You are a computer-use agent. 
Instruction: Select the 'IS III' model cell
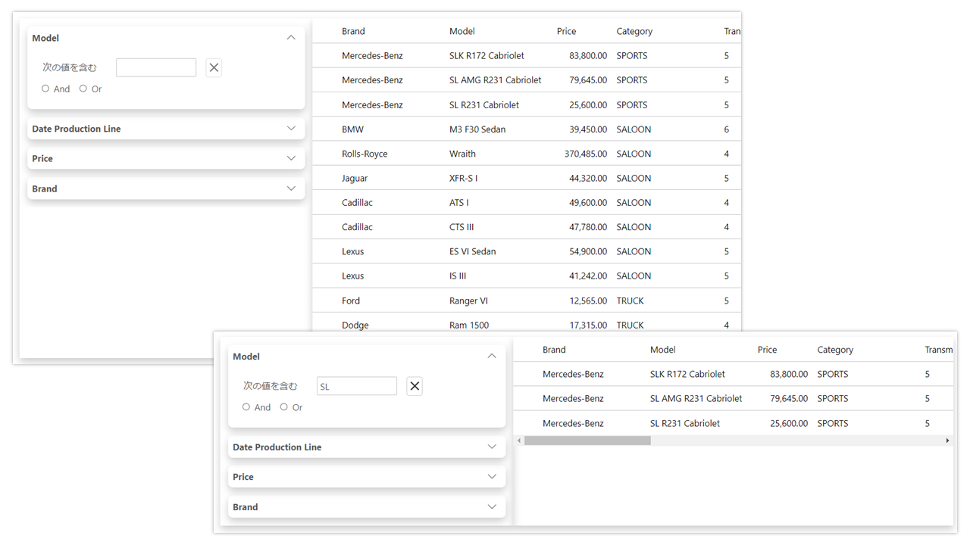click(458, 276)
